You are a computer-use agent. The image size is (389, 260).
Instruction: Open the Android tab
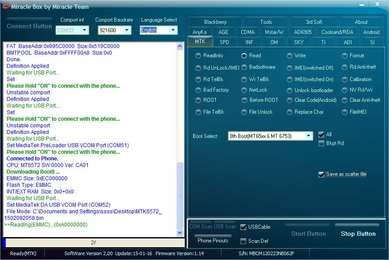(x=371, y=32)
